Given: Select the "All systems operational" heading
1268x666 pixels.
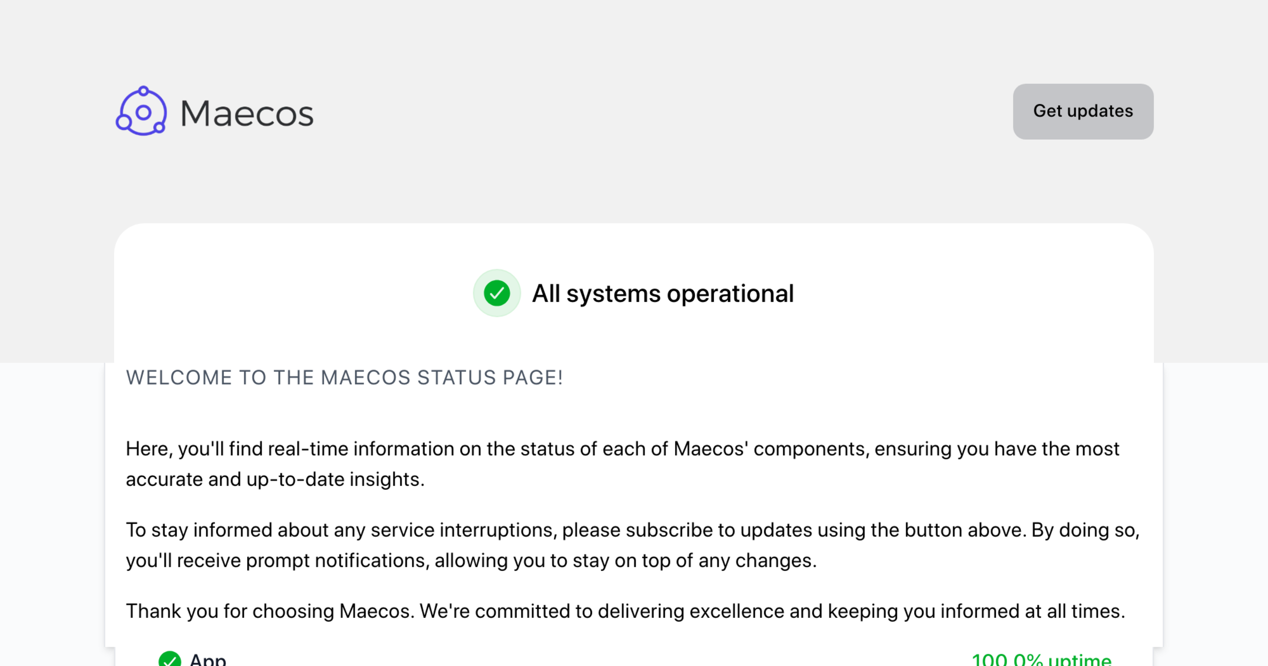Looking at the screenshot, I should click(663, 293).
